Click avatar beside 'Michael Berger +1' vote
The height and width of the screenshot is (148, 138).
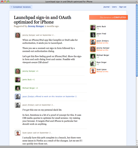click(18, 88)
